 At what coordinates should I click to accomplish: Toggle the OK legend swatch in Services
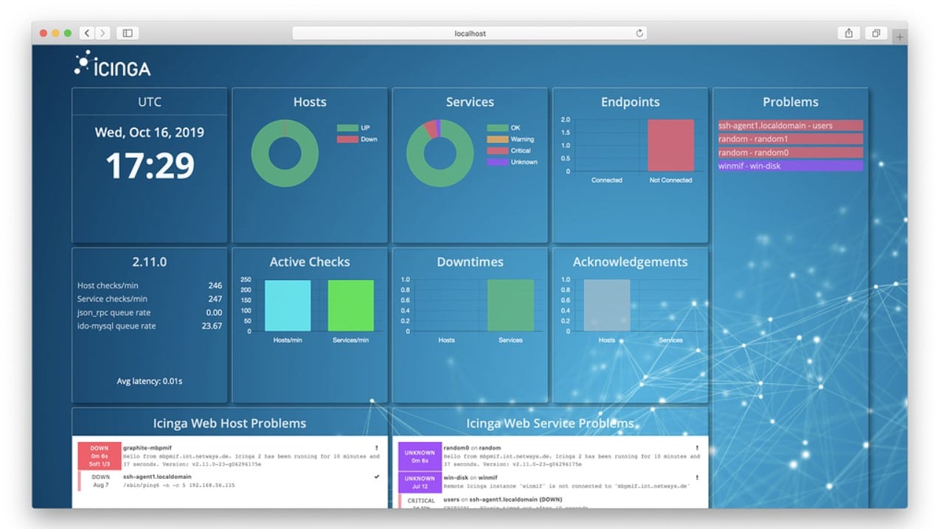click(498, 128)
